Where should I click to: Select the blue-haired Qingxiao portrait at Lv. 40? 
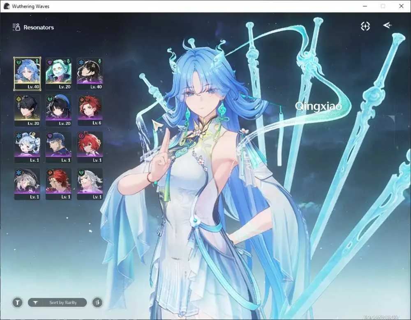click(x=27, y=74)
